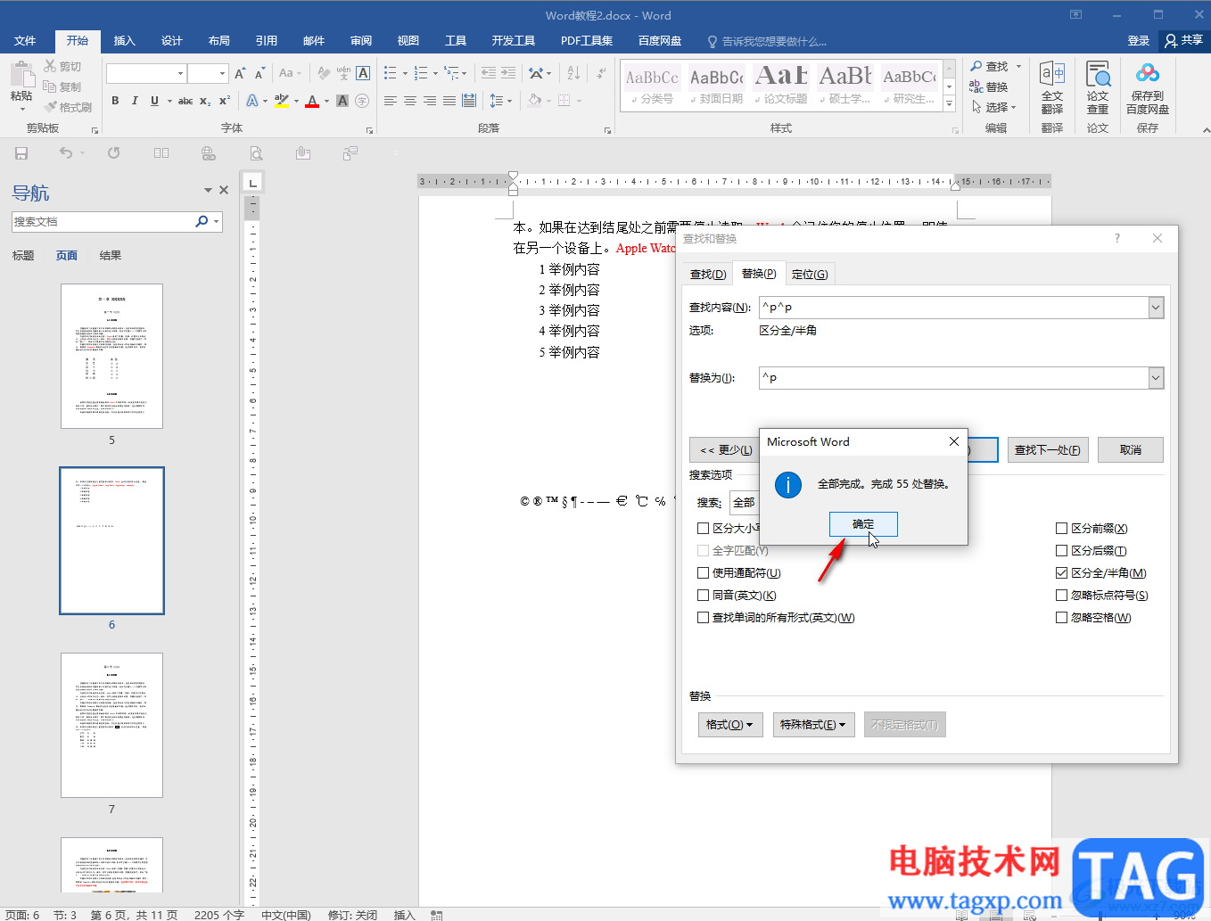The width and height of the screenshot is (1211, 921).
Task: Switch to the Insert ribbon tab
Action: pyautogui.click(x=125, y=40)
